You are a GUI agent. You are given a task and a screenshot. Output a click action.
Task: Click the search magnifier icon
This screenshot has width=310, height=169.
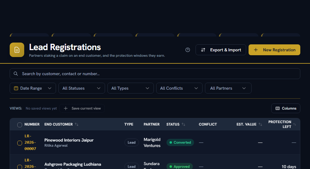(x=16, y=74)
